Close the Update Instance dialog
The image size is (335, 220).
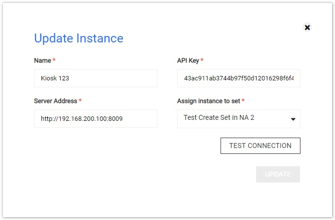307,27
